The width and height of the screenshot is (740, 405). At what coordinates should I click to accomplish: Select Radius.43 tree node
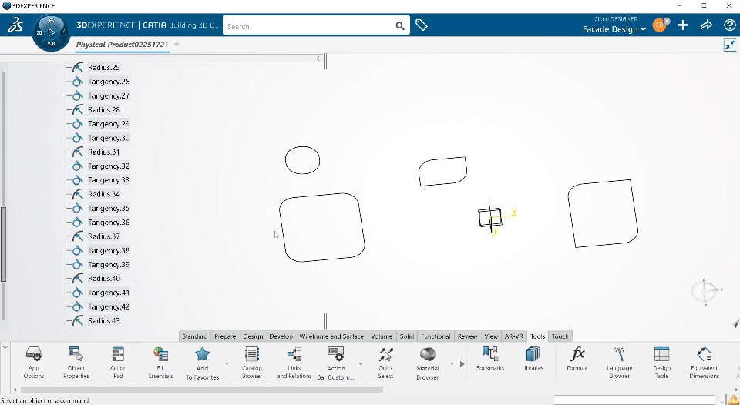pyautogui.click(x=104, y=320)
